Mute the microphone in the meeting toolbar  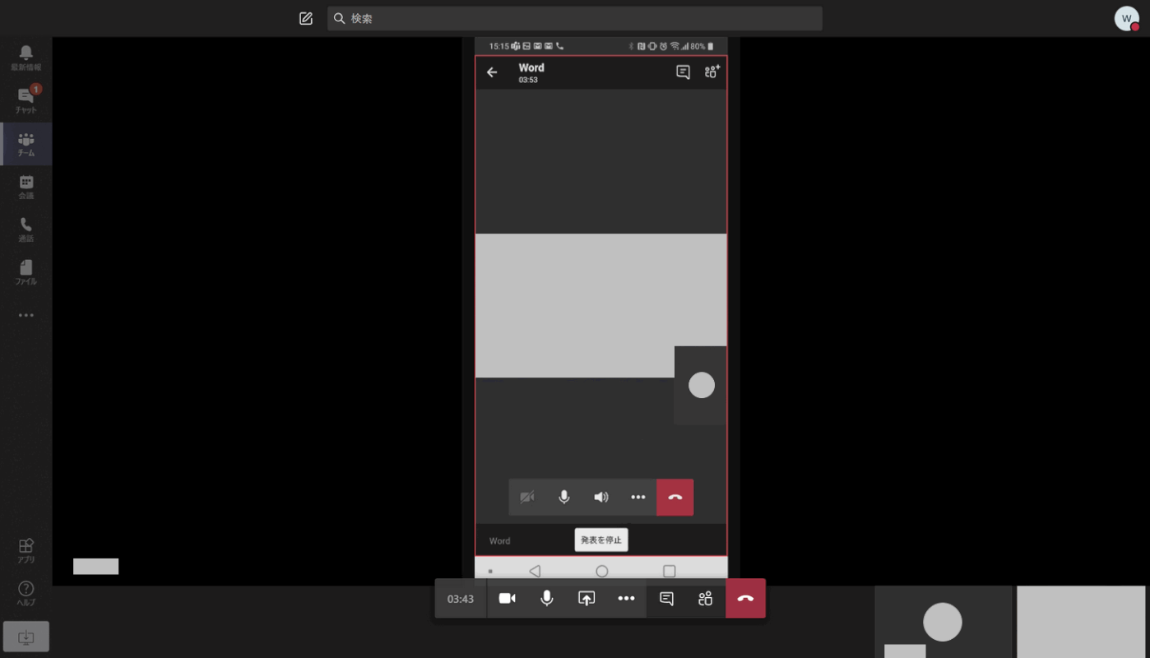click(546, 598)
